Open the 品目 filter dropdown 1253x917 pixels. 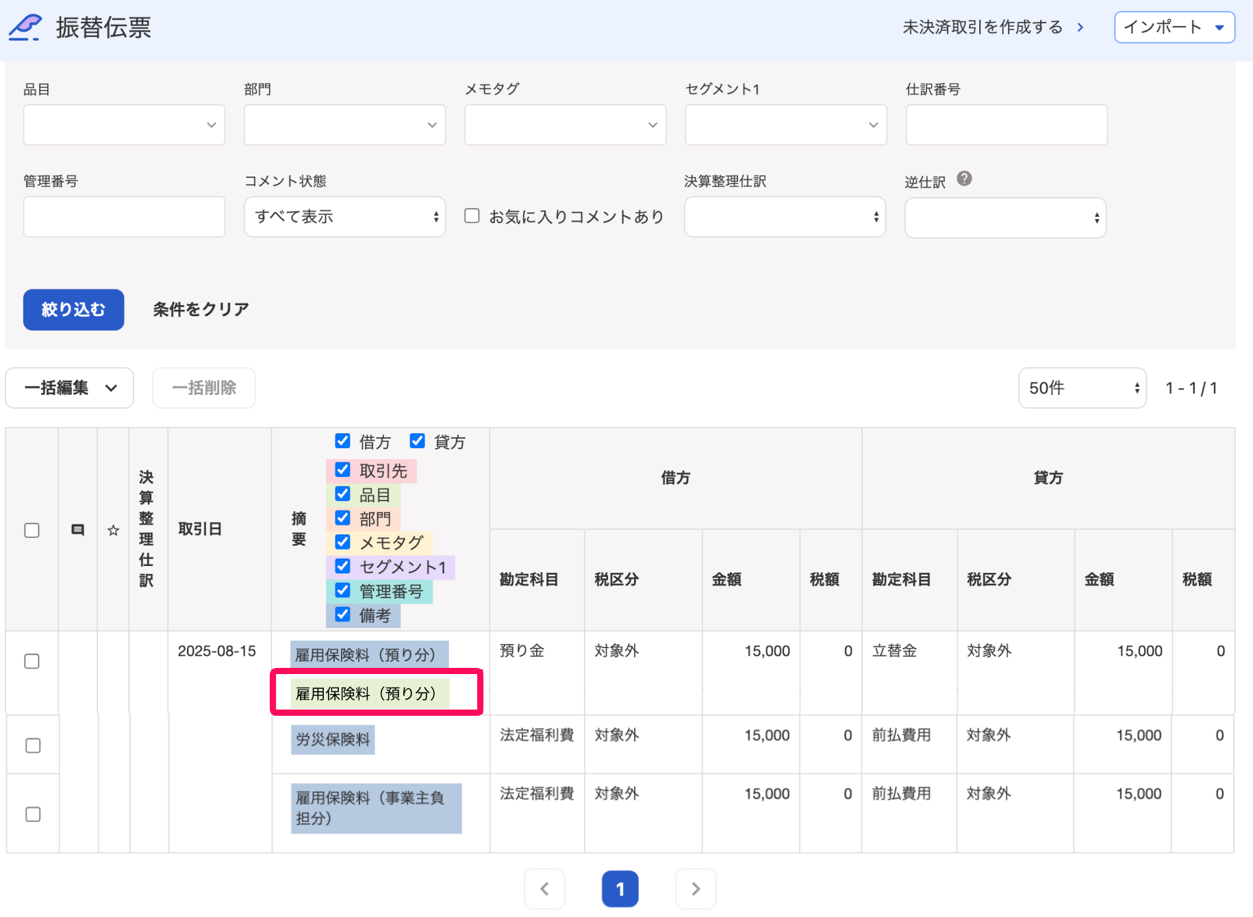pos(124,125)
